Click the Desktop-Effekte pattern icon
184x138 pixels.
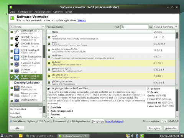17,100
